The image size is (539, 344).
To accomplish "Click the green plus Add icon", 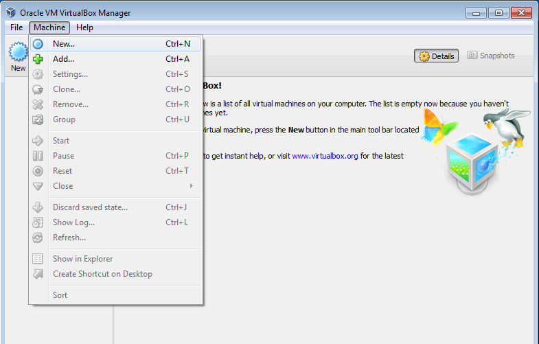I will pos(38,59).
